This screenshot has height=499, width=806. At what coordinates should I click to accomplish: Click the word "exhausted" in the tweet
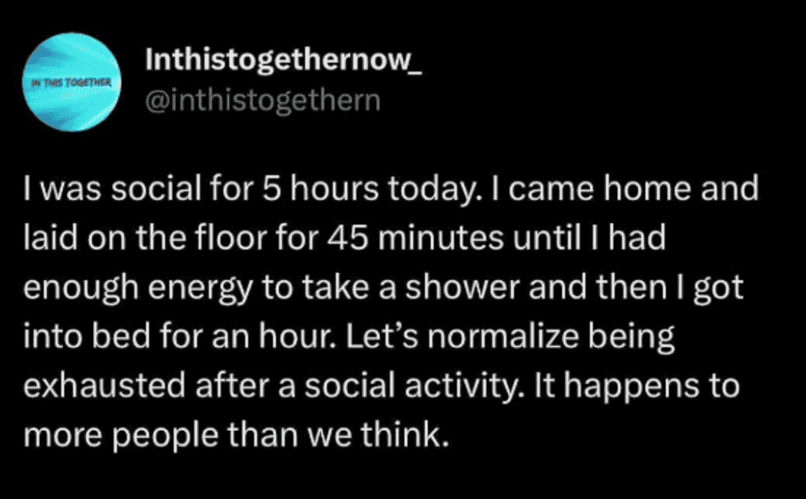pos(104,386)
